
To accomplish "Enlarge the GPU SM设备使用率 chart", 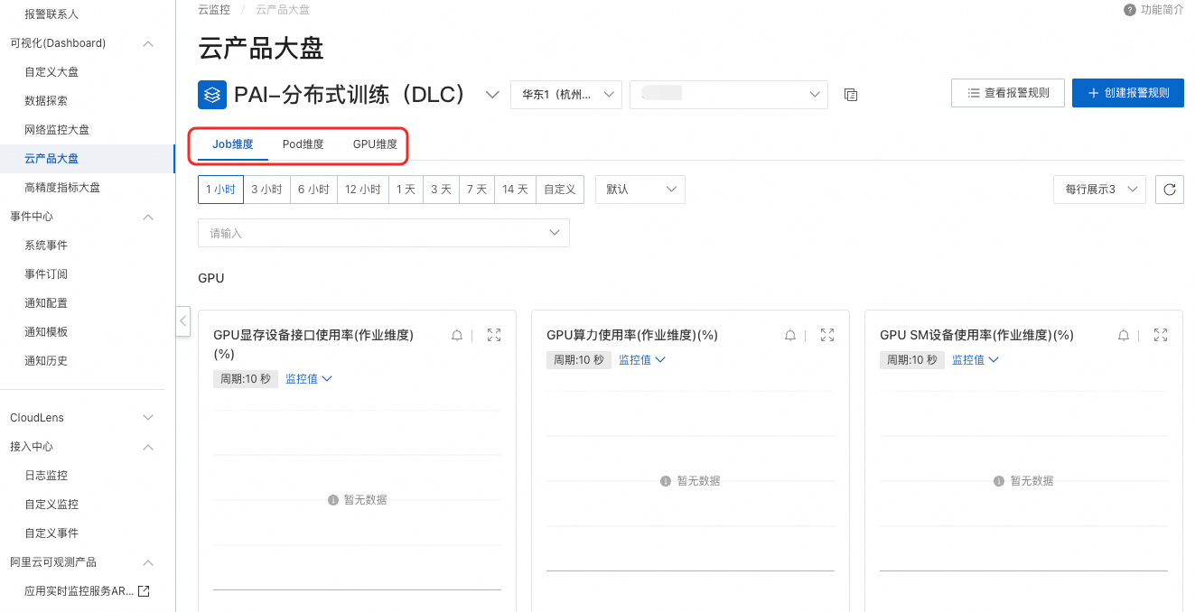I will [x=1161, y=335].
